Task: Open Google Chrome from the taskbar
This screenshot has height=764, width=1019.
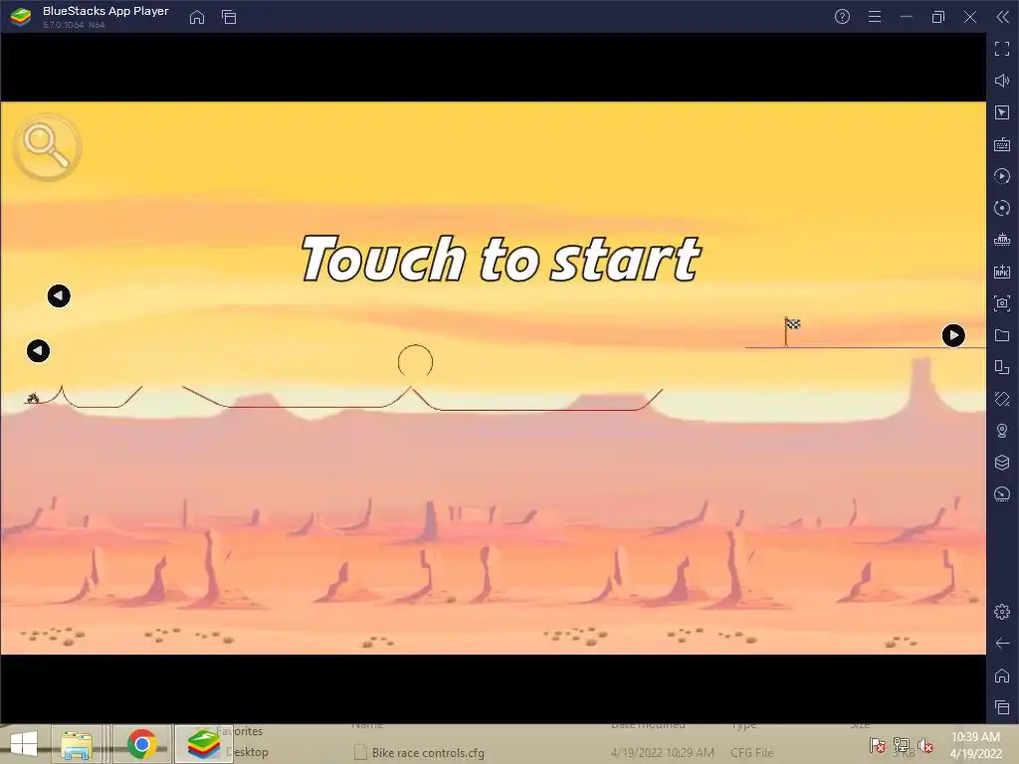Action: (142, 744)
